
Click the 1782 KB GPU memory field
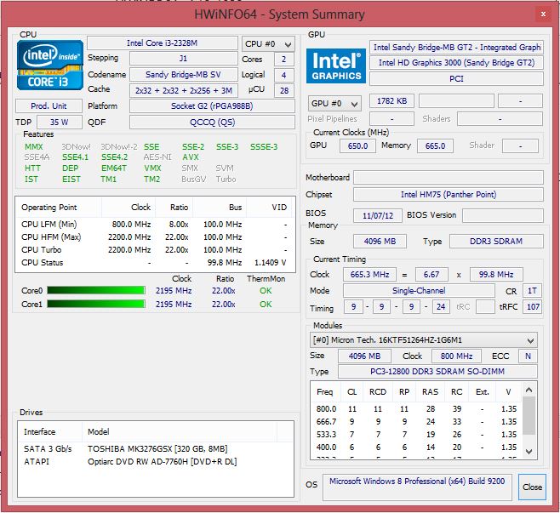tap(391, 101)
